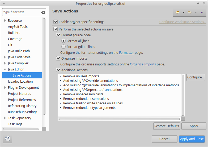The width and height of the screenshot is (208, 147).
Task: Focus the type filter text field
Action: pyautogui.click(x=21, y=12)
